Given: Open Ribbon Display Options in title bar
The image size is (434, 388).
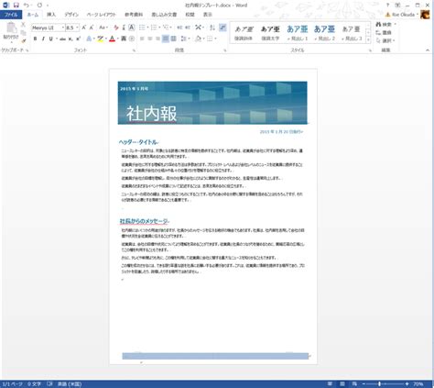Looking at the screenshot, I should (x=397, y=6).
